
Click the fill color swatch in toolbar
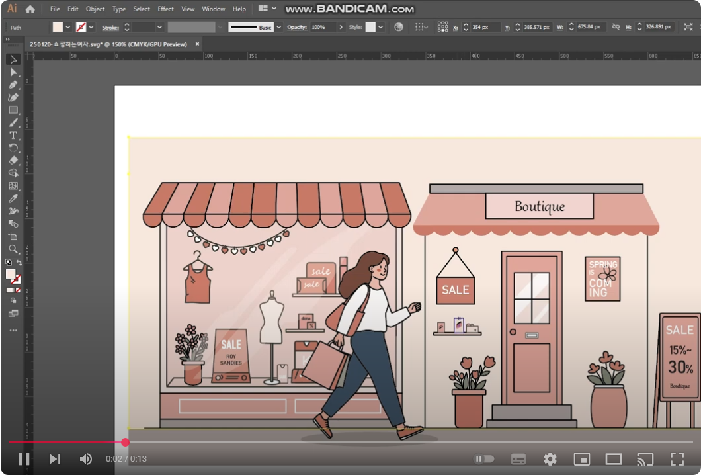[11, 274]
